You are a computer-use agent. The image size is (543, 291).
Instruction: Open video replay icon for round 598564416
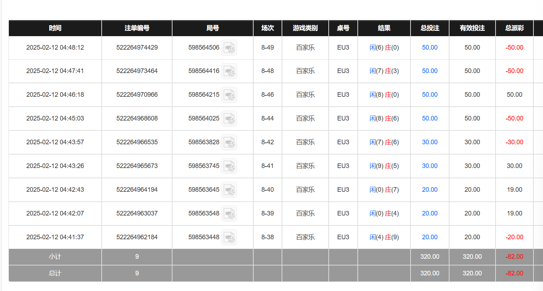point(229,71)
